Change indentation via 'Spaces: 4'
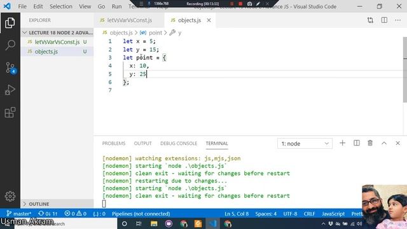This screenshot has width=407, height=229. click(x=266, y=214)
